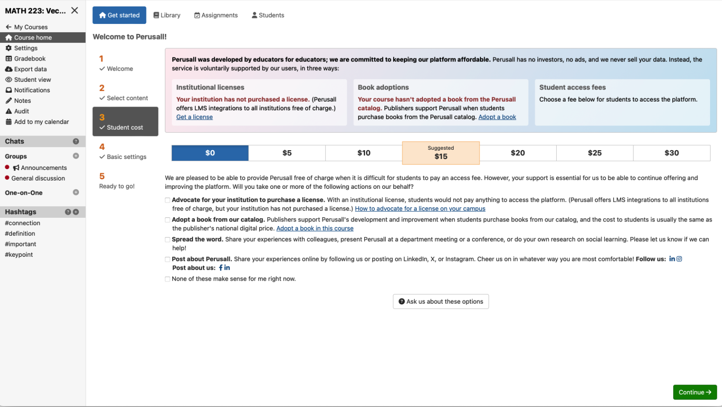This screenshot has height=407, width=722.
Task: Click the Hashtags help question mark icon
Action: (x=68, y=212)
